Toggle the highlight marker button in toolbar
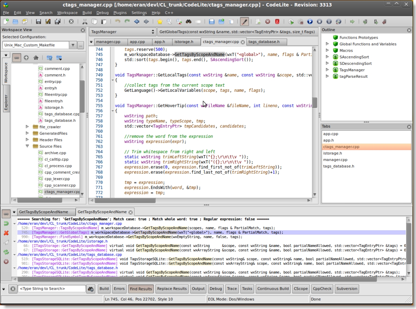 click(x=244, y=22)
